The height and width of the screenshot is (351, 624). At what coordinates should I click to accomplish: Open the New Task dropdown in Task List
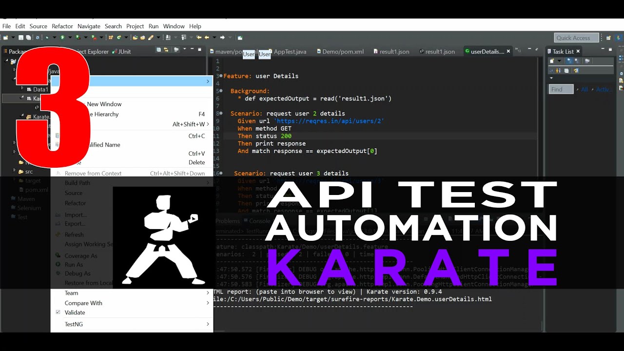(x=559, y=61)
